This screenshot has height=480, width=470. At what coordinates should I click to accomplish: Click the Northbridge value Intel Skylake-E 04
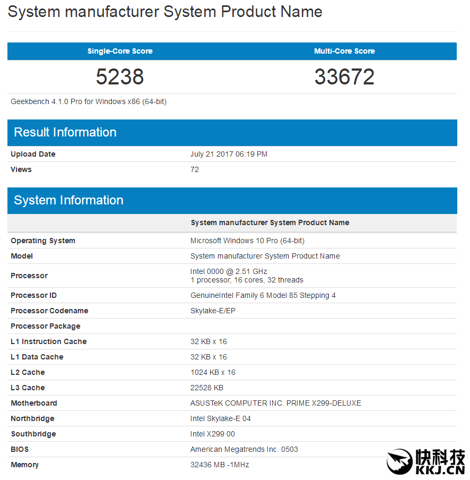221,418
